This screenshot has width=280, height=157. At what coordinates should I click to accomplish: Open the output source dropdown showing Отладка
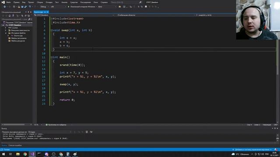(50, 132)
